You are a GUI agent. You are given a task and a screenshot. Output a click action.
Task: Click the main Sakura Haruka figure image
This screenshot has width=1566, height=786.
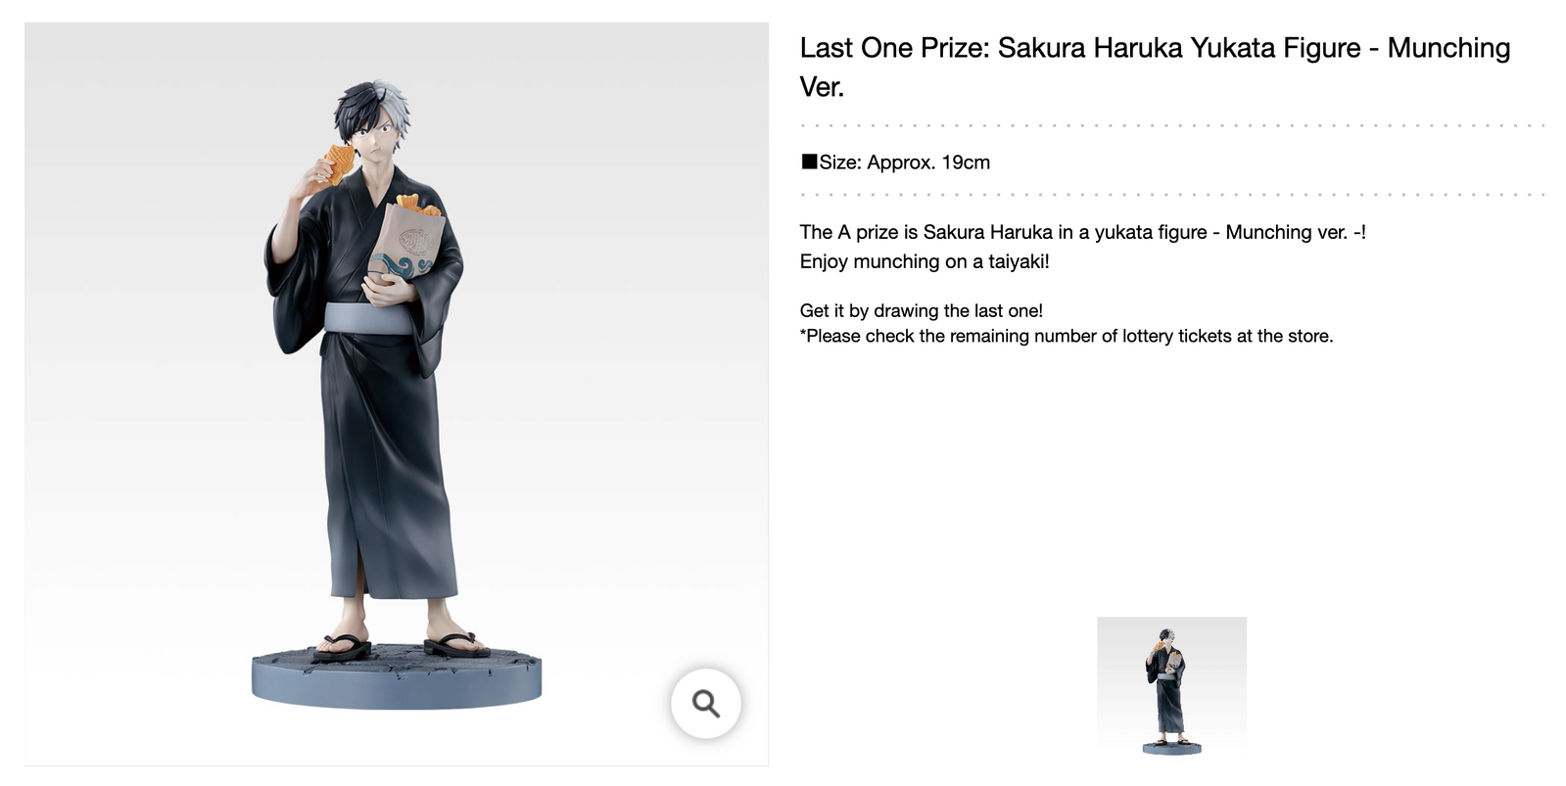pos(397,393)
